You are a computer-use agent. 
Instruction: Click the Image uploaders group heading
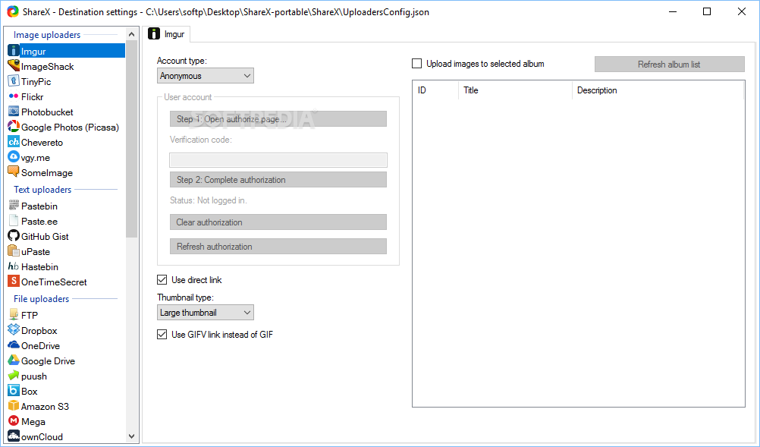click(47, 35)
